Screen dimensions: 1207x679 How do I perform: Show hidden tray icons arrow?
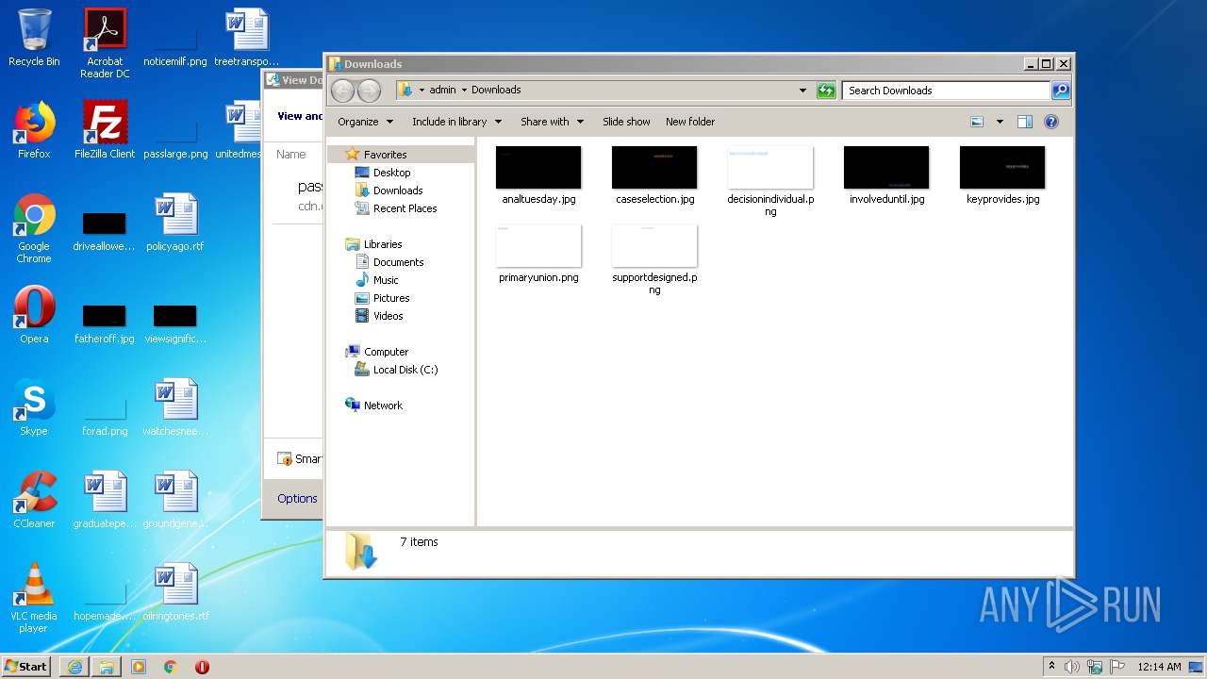pyautogui.click(x=1051, y=667)
